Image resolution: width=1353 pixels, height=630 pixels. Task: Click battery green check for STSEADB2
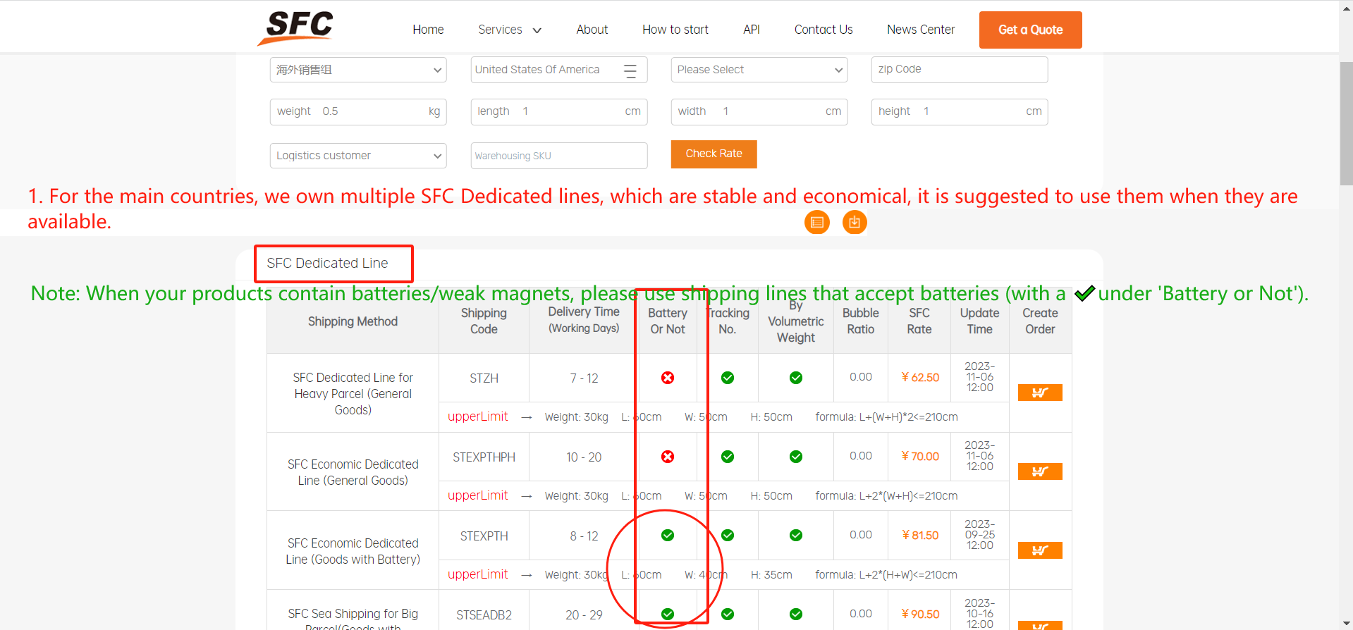(667, 614)
